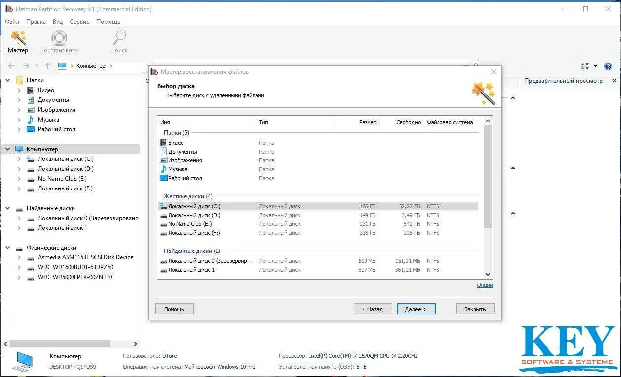Launch the Мастер wizard toolbar icon
This screenshot has width=621, height=377.
coord(18,38)
